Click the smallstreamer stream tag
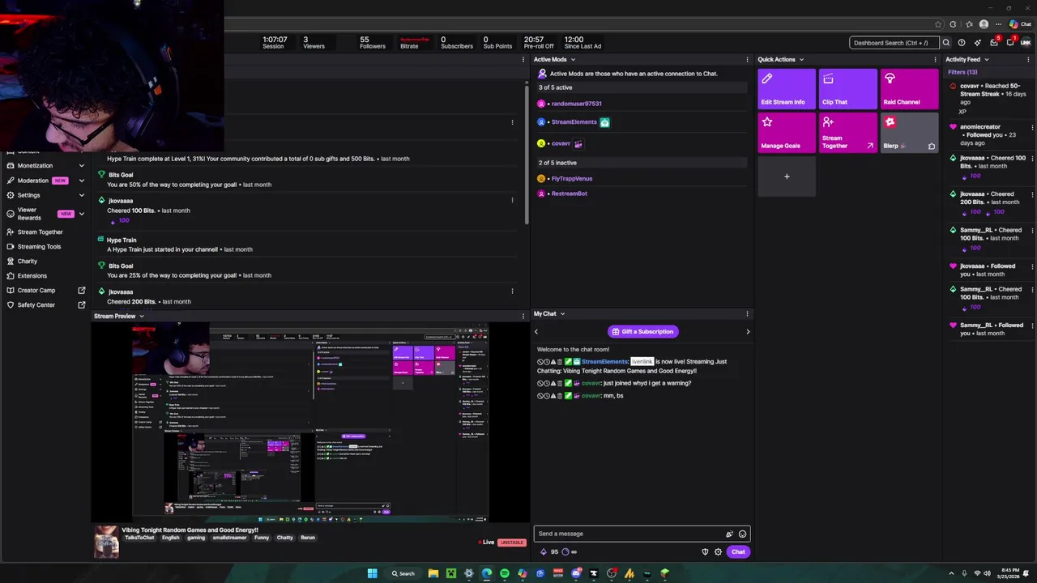 [x=230, y=538]
